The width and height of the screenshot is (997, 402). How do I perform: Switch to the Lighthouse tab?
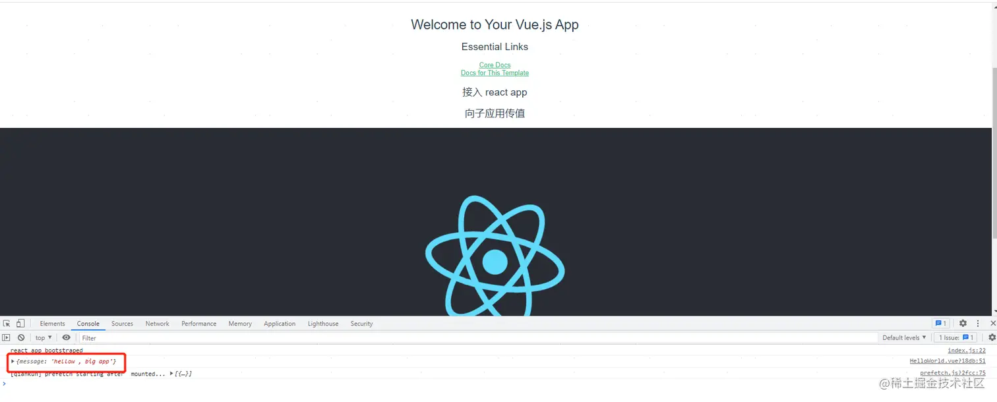(x=323, y=324)
